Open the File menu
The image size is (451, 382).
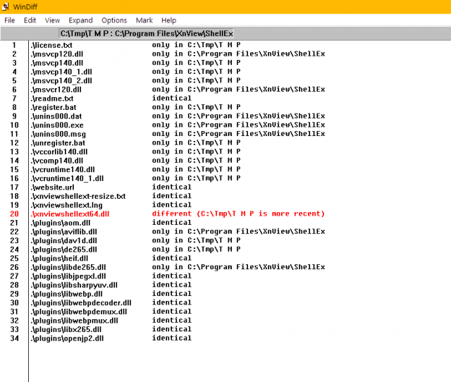tap(9, 20)
